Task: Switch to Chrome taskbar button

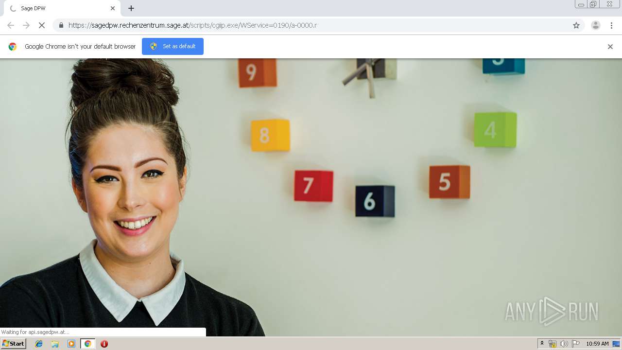Action: [x=88, y=344]
